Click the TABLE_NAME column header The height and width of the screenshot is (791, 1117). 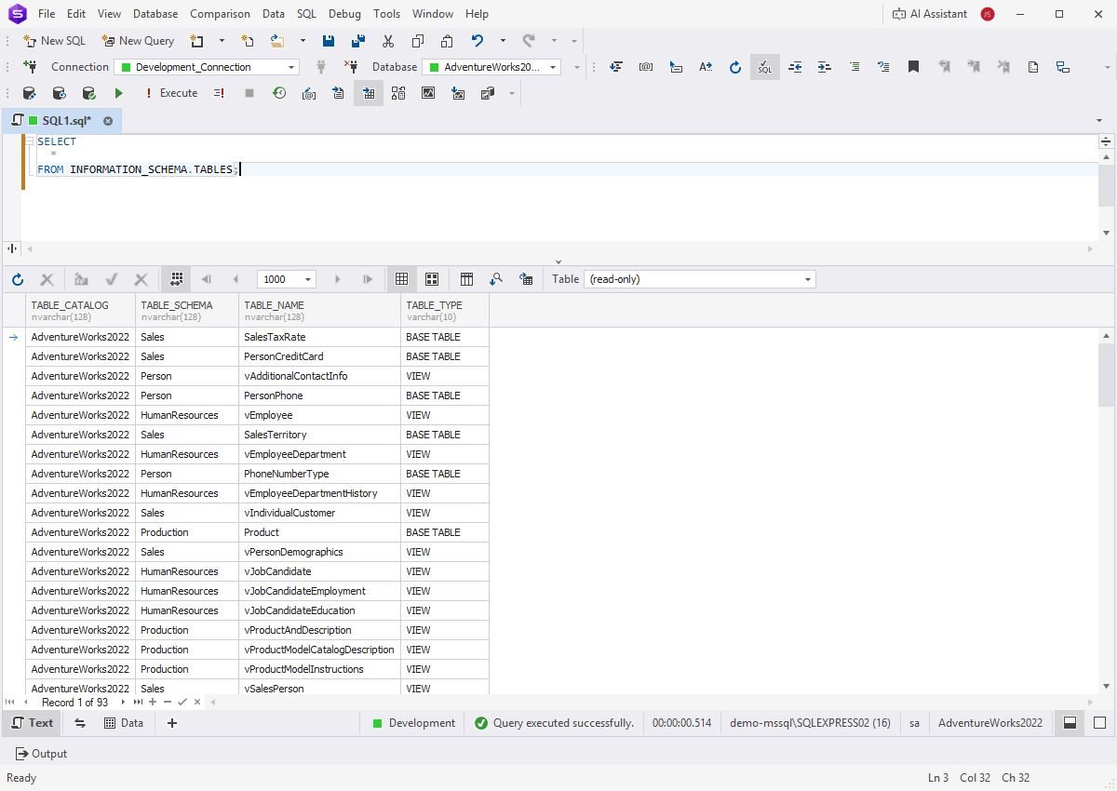coord(320,311)
